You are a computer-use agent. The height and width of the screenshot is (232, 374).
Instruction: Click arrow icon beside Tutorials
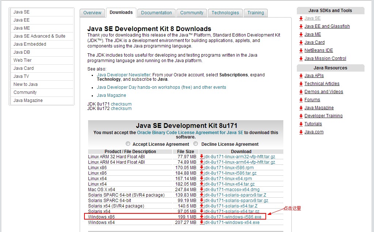[301, 124]
